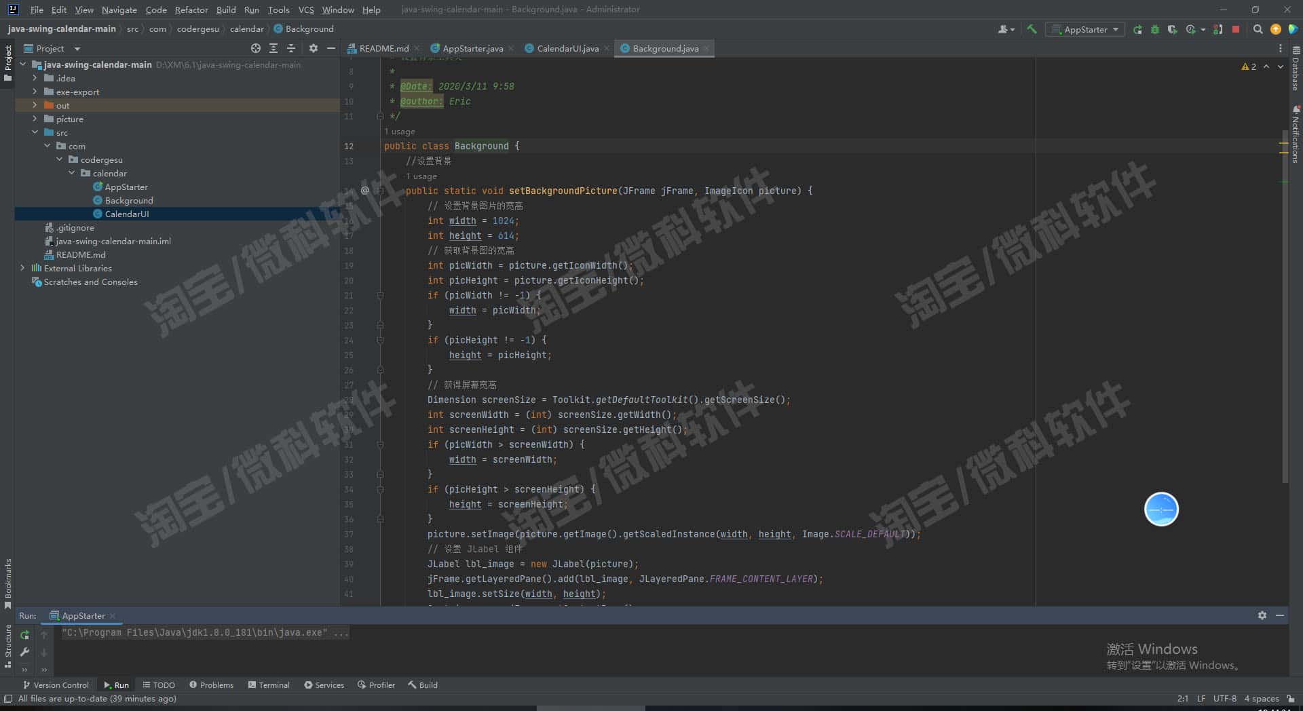Screen dimensions: 1303x711
Task: Expand the picture folder in project tree
Action: (35, 119)
